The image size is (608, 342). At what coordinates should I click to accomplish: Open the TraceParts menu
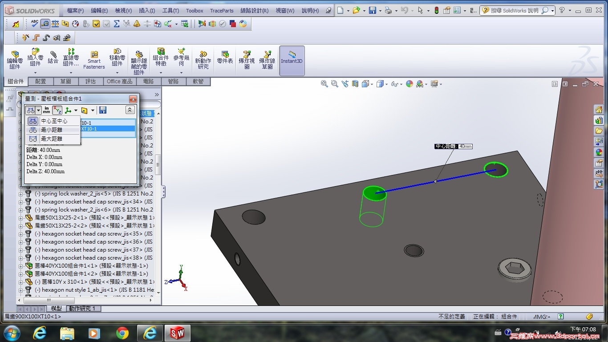pyautogui.click(x=222, y=11)
